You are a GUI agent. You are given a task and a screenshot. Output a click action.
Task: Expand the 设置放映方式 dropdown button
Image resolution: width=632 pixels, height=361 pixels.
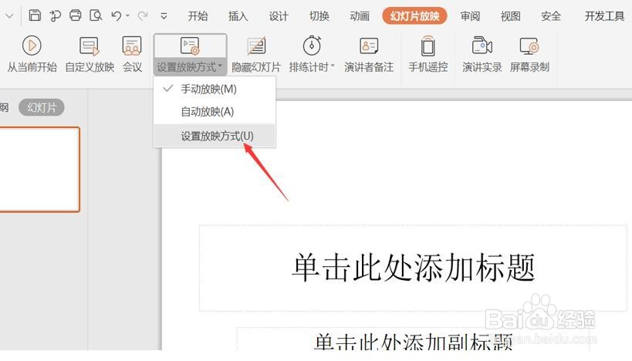pos(190,55)
